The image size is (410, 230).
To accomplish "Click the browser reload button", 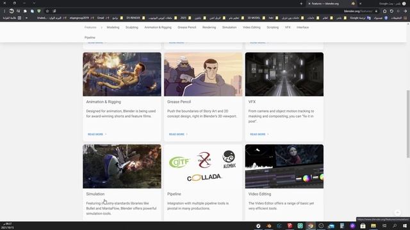I will pyautogui.click(x=391, y=11).
